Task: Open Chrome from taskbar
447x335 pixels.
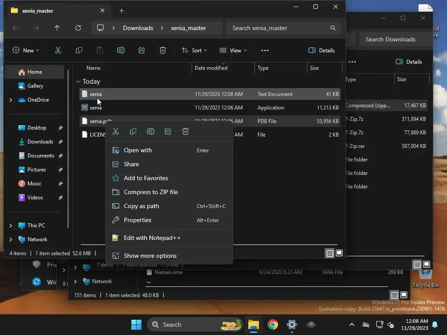Action: [x=273, y=325]
